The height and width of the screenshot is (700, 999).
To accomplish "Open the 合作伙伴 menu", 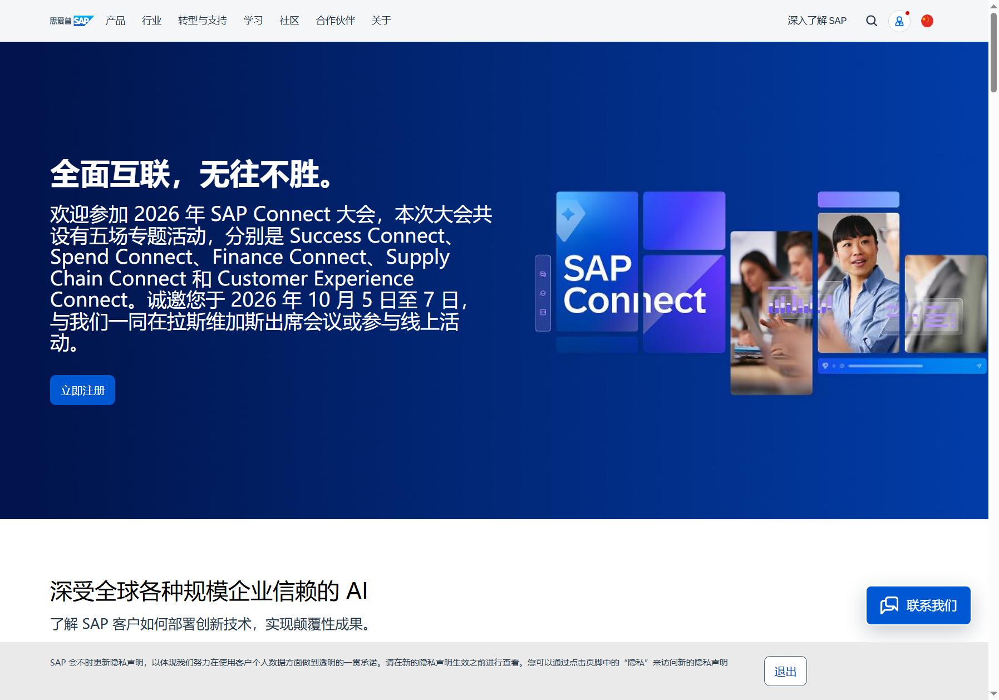I will pyautogui.click(x=336, y=21).
